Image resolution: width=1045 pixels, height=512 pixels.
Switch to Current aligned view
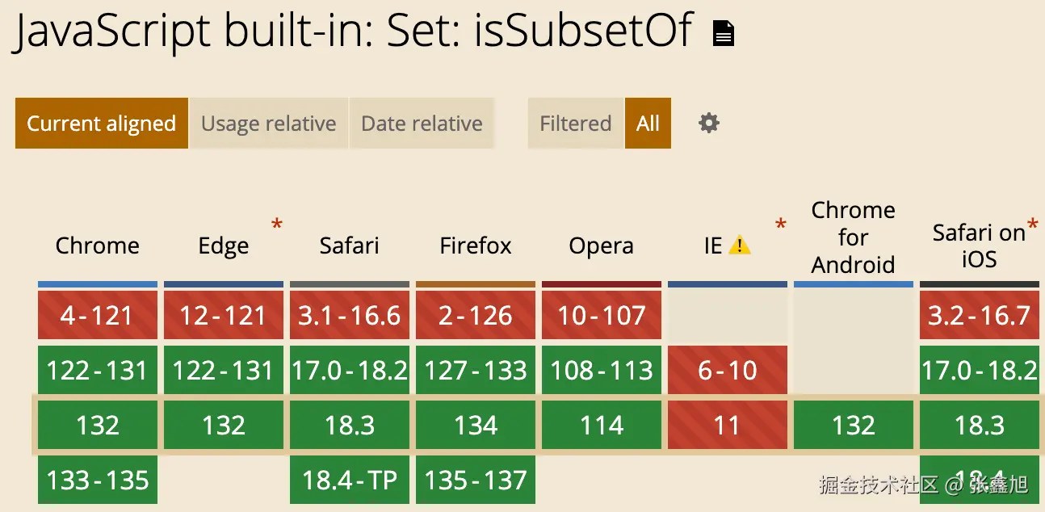pyautogui.click(x=102, y=124)
